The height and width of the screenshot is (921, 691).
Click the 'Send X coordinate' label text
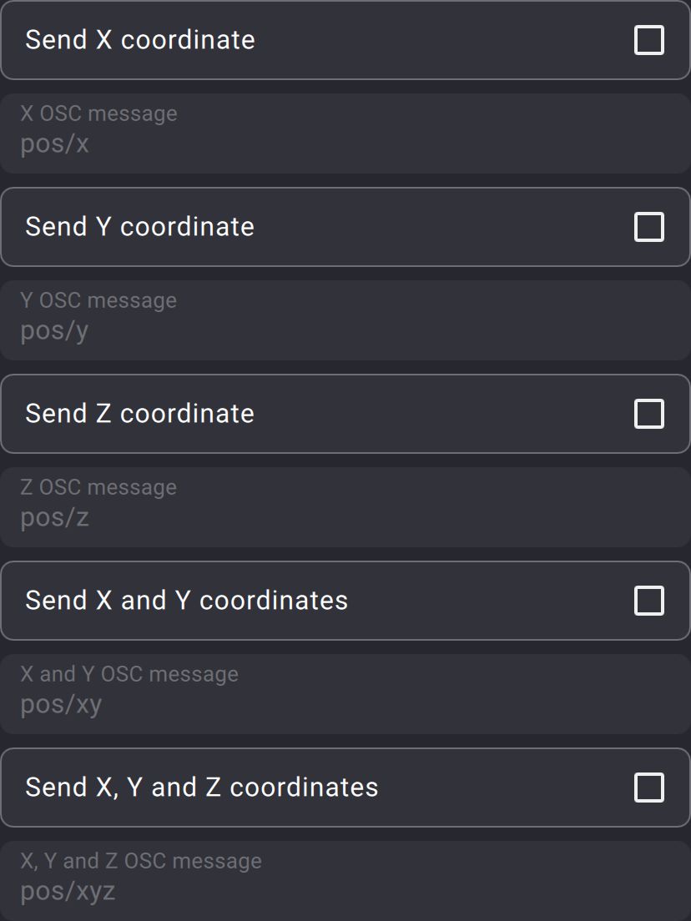pos(140,40)
